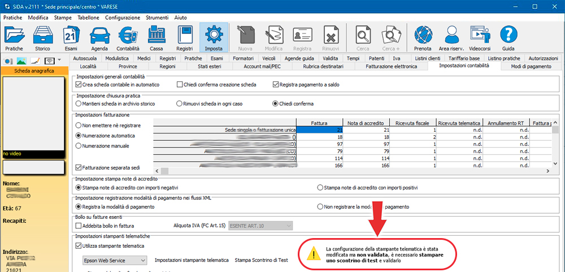This screenshot has width=565, height=272.
Task: Uncheck Crea scheda contabile in automatico
Action: point(79,85)
